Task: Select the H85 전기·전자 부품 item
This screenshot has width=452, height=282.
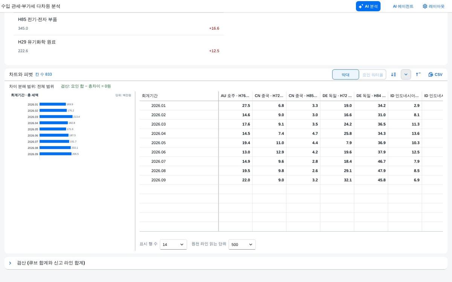Action: pos(119,24)
